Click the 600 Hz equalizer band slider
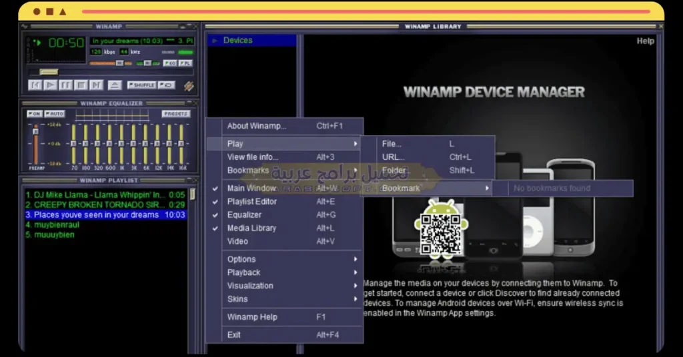Viewport: 683px width, 357px height. (109, 143)
